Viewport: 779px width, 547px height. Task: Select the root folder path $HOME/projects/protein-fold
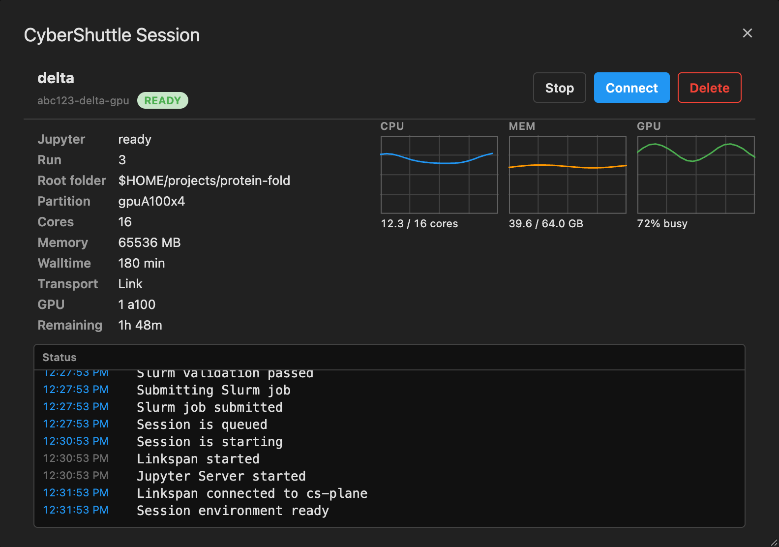204,181
